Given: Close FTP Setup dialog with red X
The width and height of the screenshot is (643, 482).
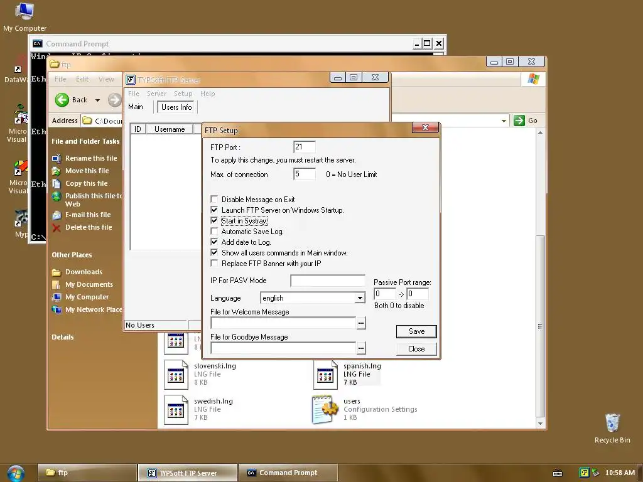Looking at the screenshot, I should [425, 127].
